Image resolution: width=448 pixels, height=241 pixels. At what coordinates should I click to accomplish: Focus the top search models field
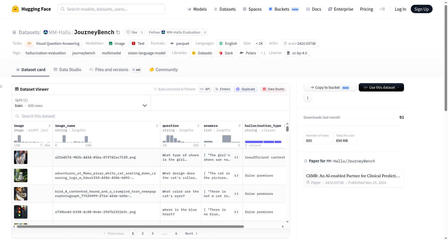coord(111,9)
